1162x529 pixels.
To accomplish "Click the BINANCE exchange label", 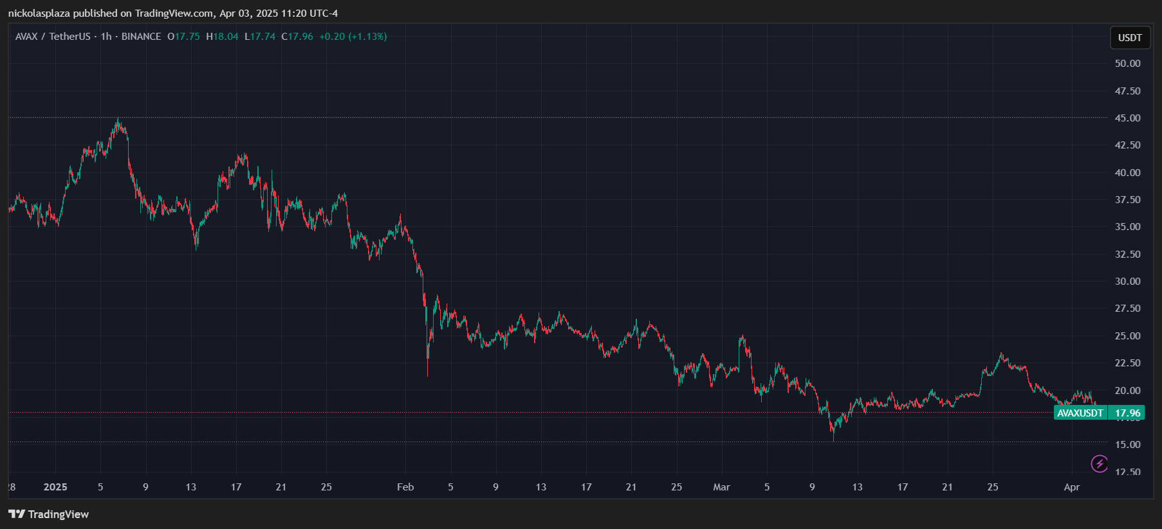I will click(141, 37).
